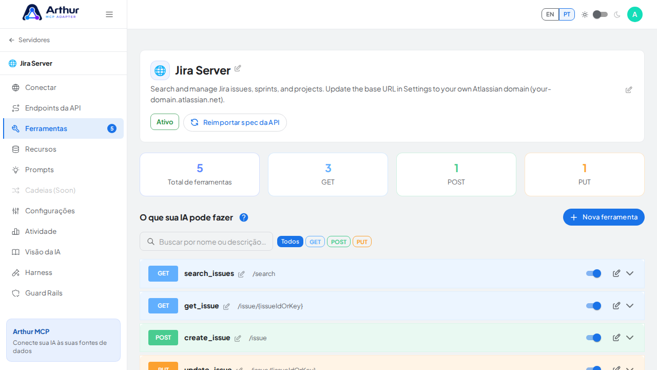Viewport: 657px width, 370px height.
Task: Filter tools by POST
Action: point(339,242)
